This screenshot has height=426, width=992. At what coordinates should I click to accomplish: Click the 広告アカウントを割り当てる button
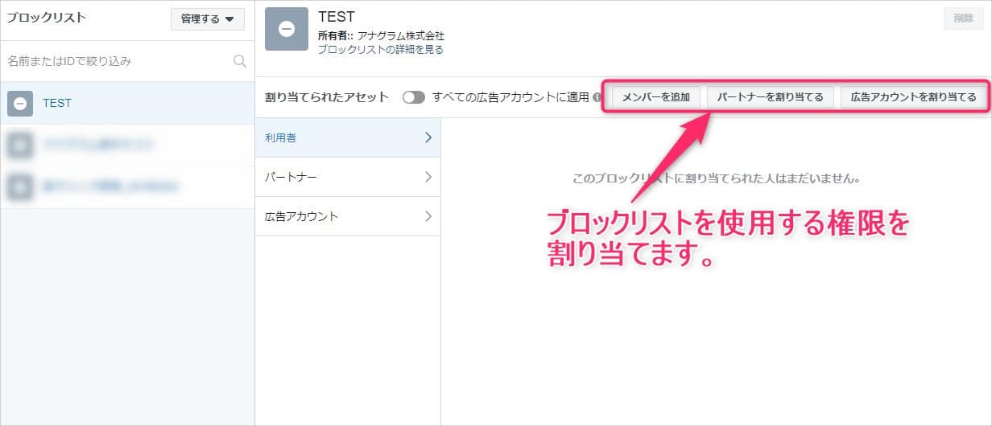913,97
